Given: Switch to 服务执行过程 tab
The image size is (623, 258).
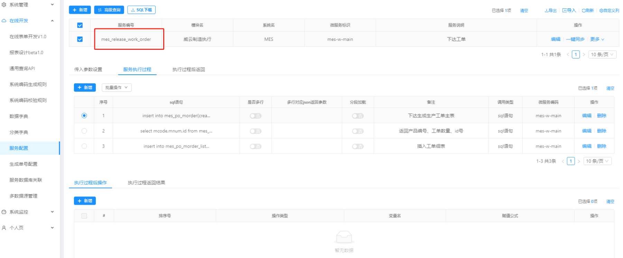Looking at the screenshot, I should click(x=137, y=70).
